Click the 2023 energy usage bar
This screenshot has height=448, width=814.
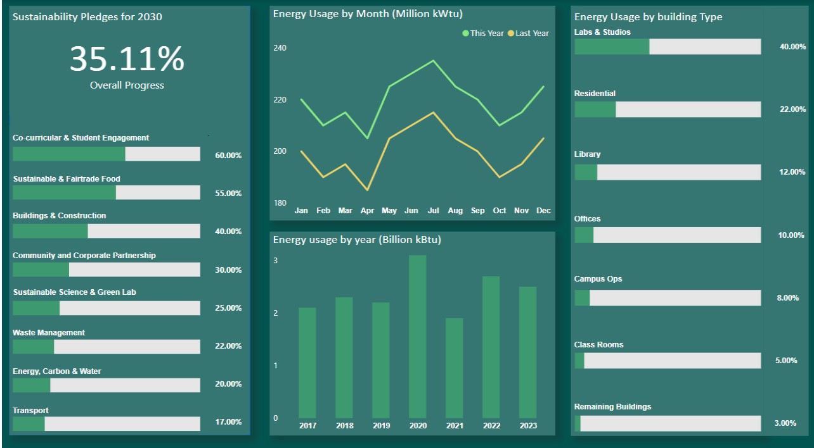click(x=527, y=352)
